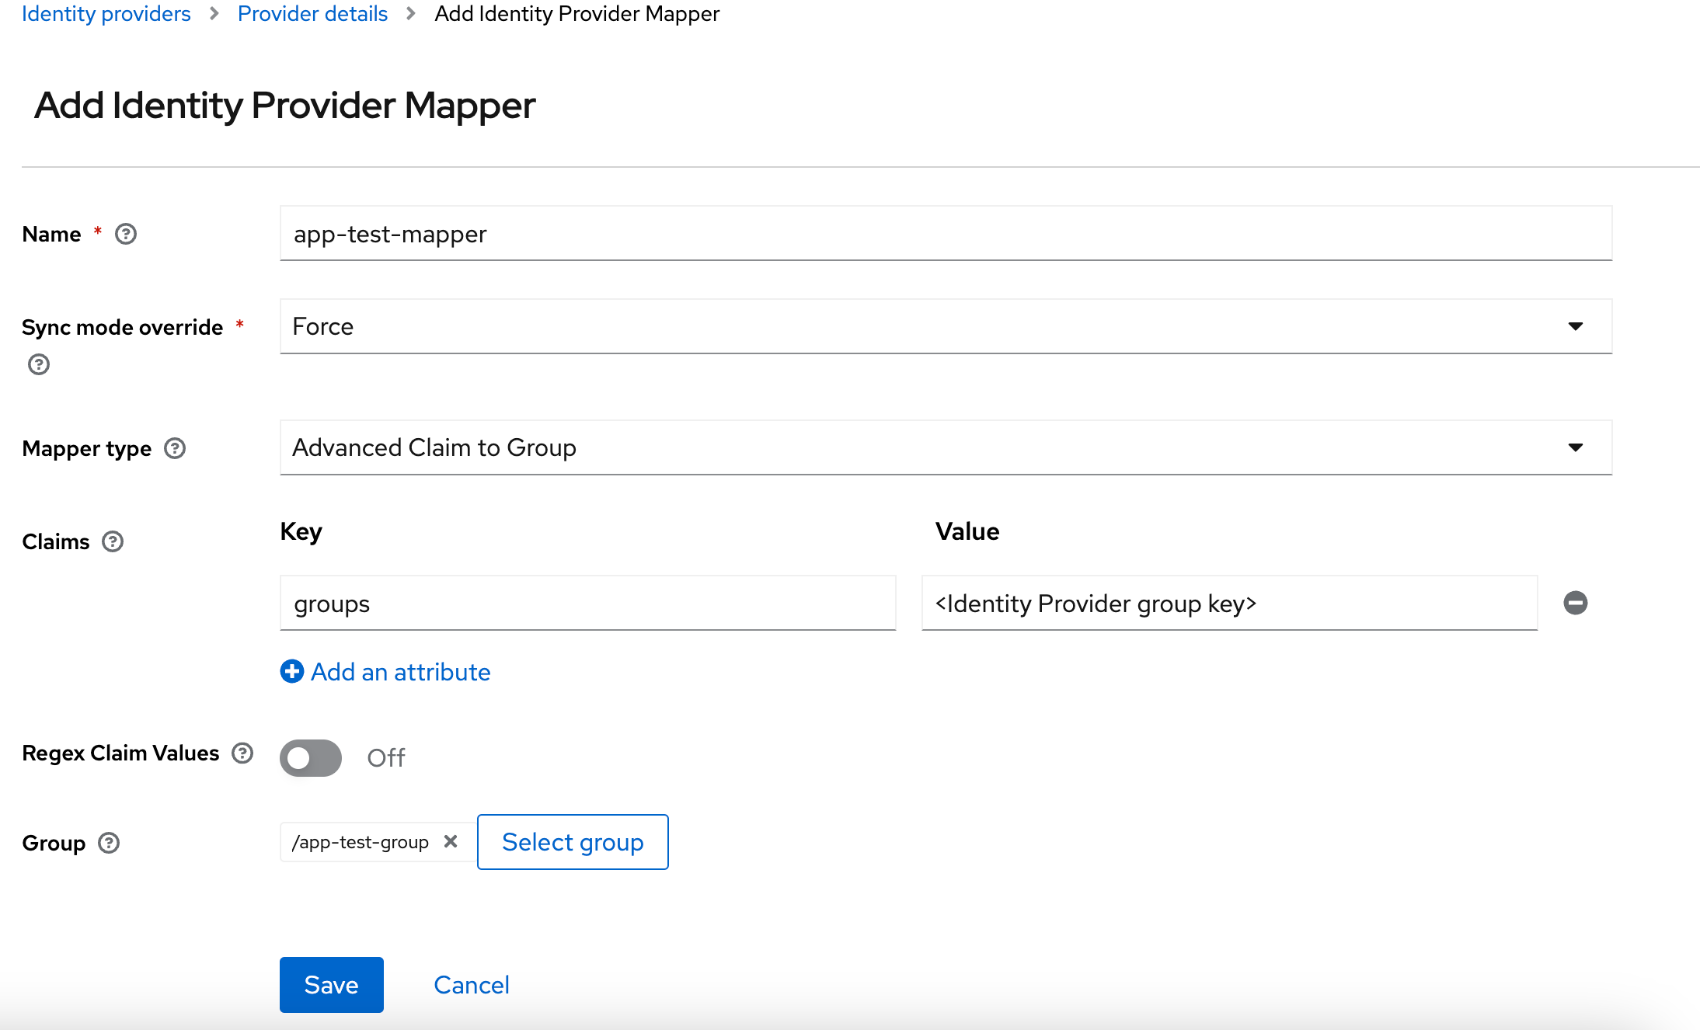Remove the claim row via minus icon
1700x1030 pixels.
[1576, 603]
